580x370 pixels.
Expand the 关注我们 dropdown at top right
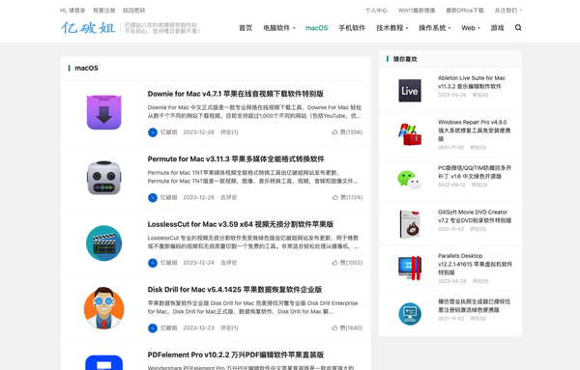click(507, 11)
